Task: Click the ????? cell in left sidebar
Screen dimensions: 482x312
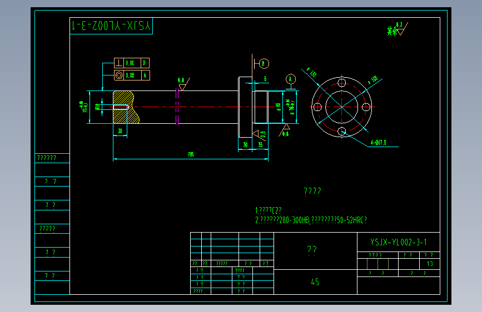Action: [x=52, y=229]
